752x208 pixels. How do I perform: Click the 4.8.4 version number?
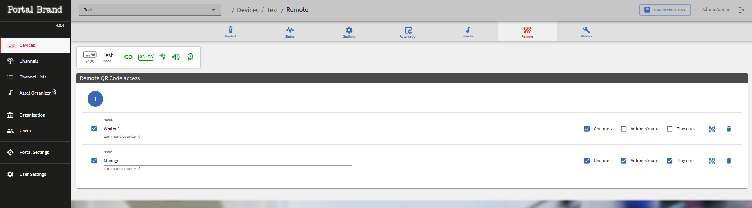[x=60, y=25]
